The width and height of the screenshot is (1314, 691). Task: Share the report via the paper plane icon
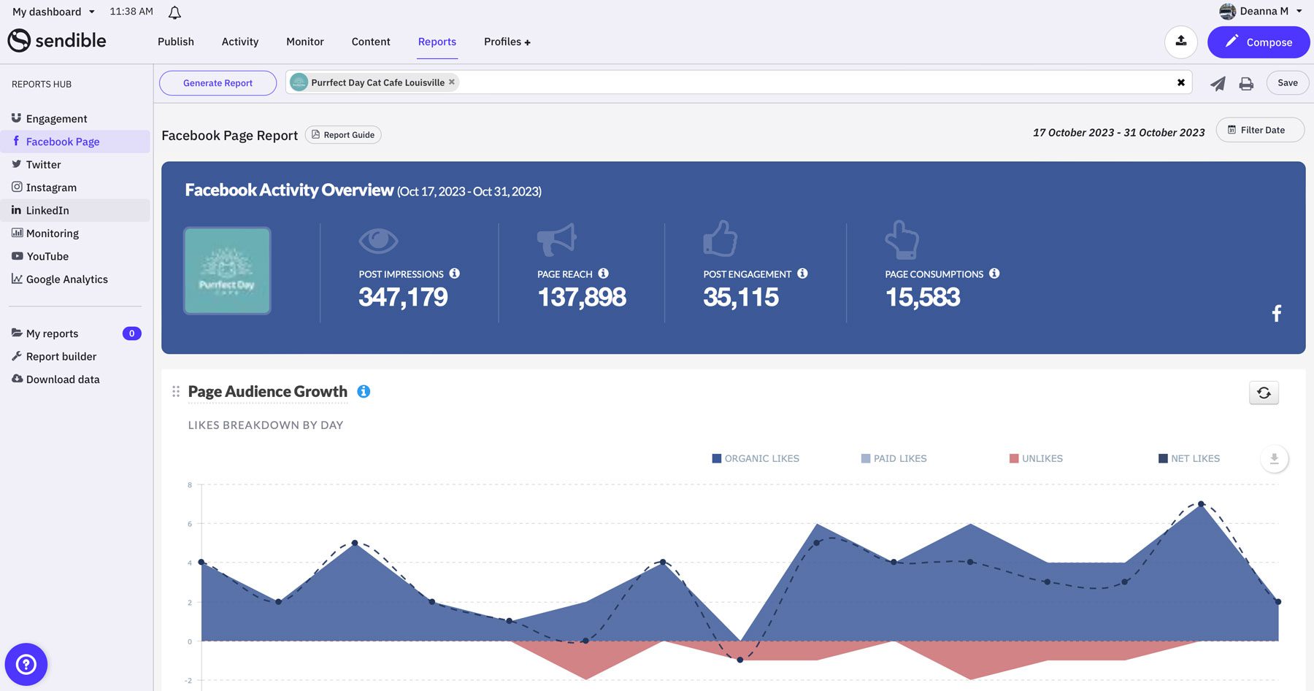click(1216, 82)
